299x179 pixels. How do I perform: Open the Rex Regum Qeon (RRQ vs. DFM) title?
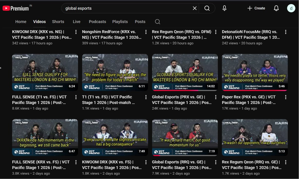[x=181, y=35]
